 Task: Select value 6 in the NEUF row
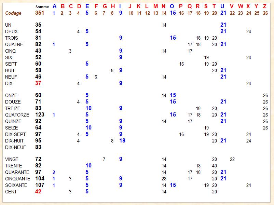tap(96, 77)
